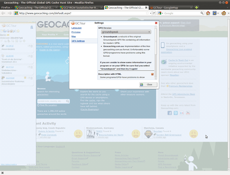Click the search magnifier icon

point(202,13)
